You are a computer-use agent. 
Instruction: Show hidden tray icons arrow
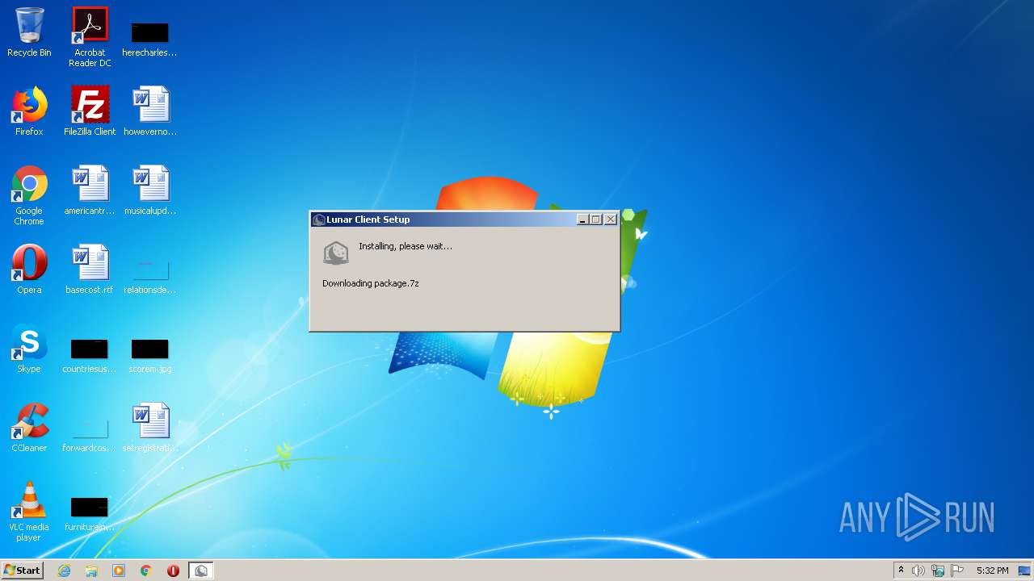pos(901,571)
